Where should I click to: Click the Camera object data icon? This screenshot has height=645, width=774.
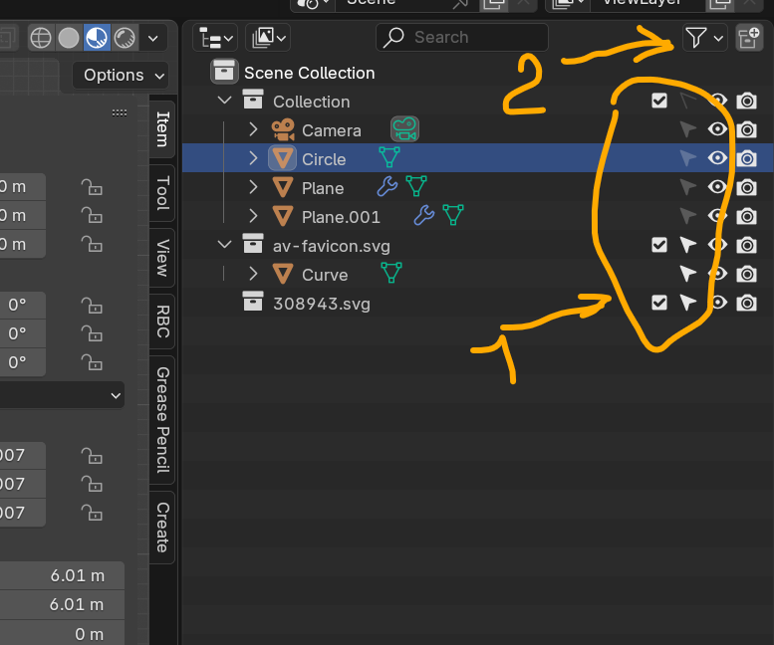[404, 129]
